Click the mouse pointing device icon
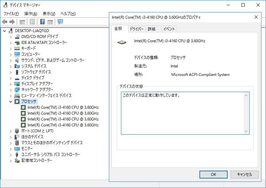This screenshot has width=266, height=188. 17,143
